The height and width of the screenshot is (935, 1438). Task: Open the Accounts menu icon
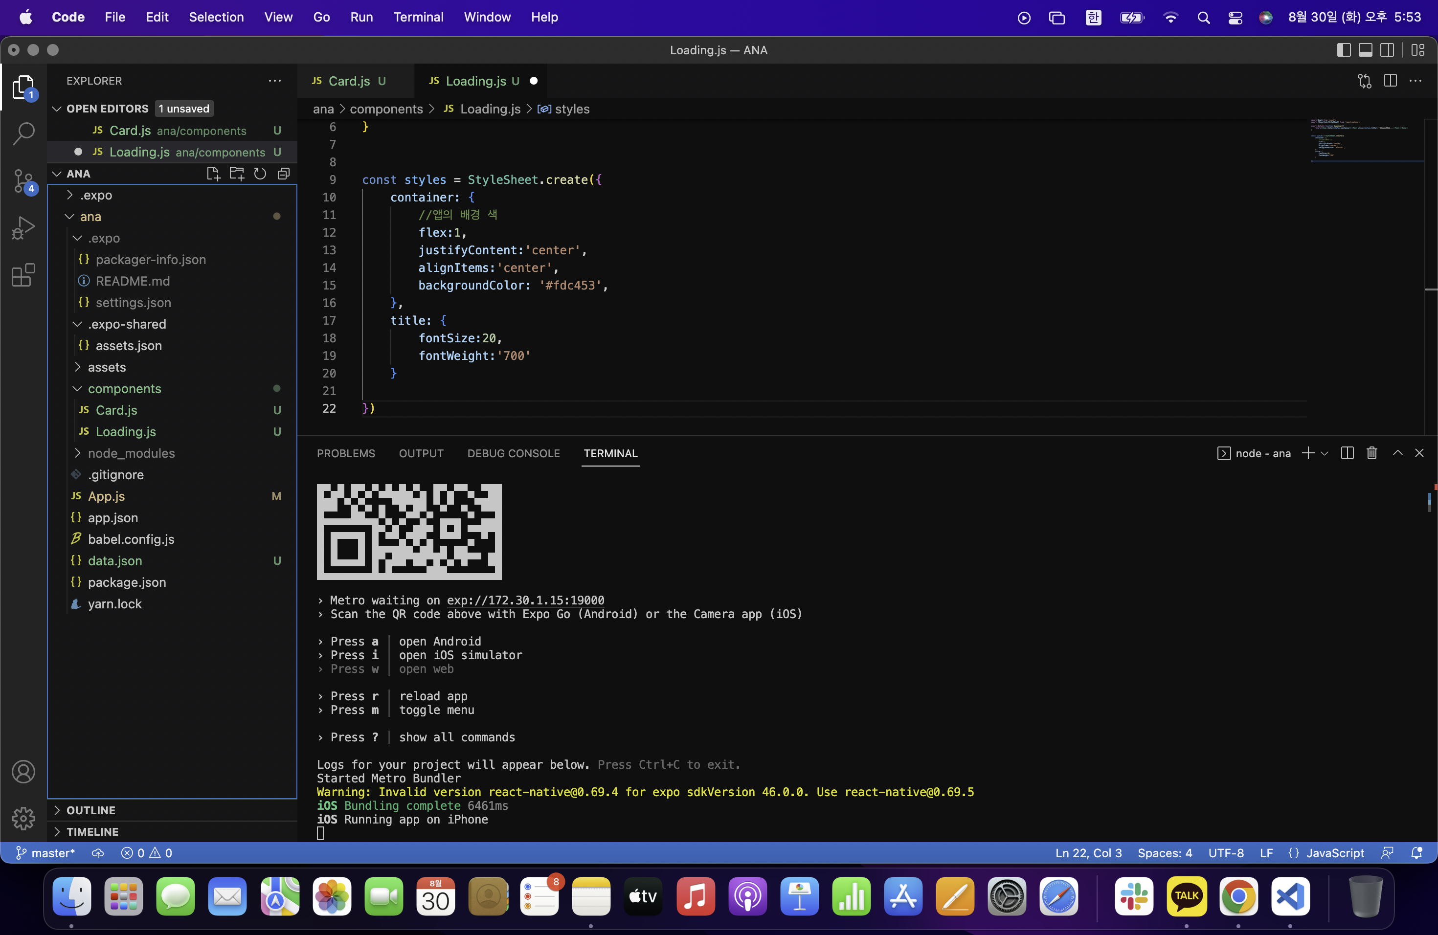(23, 771)
